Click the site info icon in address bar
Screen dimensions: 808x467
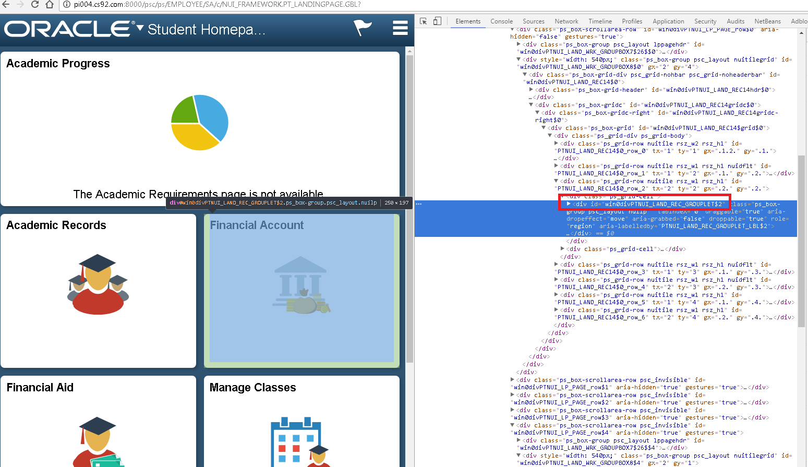[67, 4]
